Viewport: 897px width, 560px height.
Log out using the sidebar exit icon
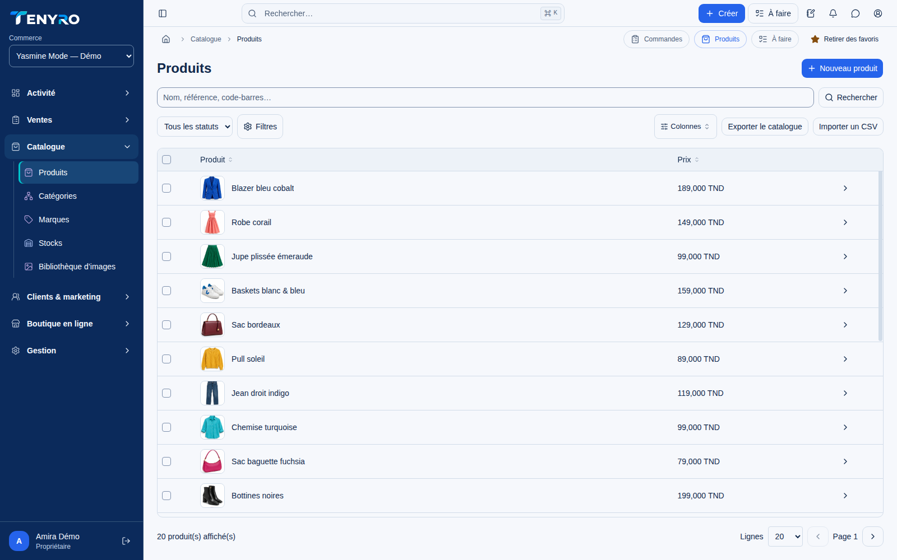point(126,541)
